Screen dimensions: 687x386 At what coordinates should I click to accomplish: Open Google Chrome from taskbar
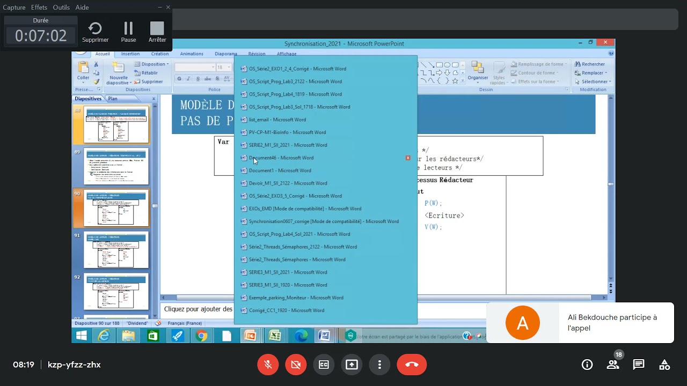202,336
